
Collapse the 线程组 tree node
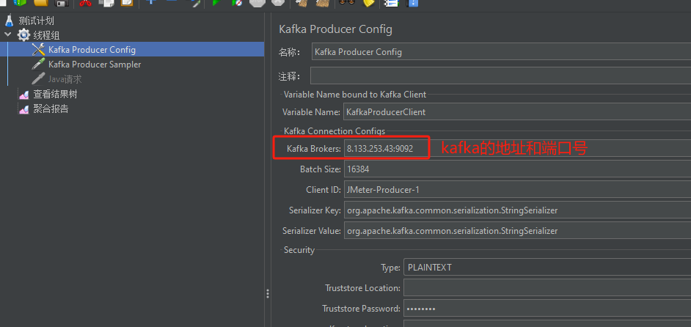coord(8,34)
